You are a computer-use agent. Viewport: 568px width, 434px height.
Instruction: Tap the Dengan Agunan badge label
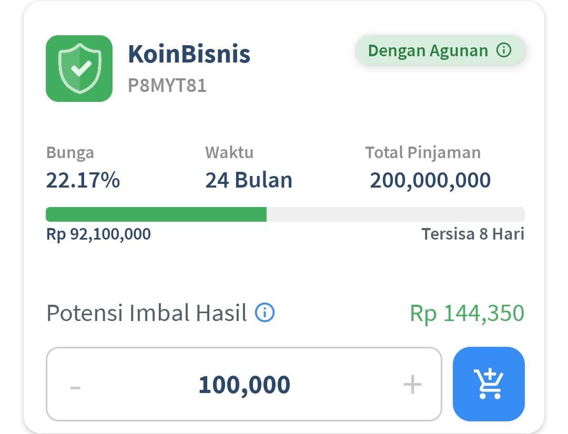tap(428, 50)
